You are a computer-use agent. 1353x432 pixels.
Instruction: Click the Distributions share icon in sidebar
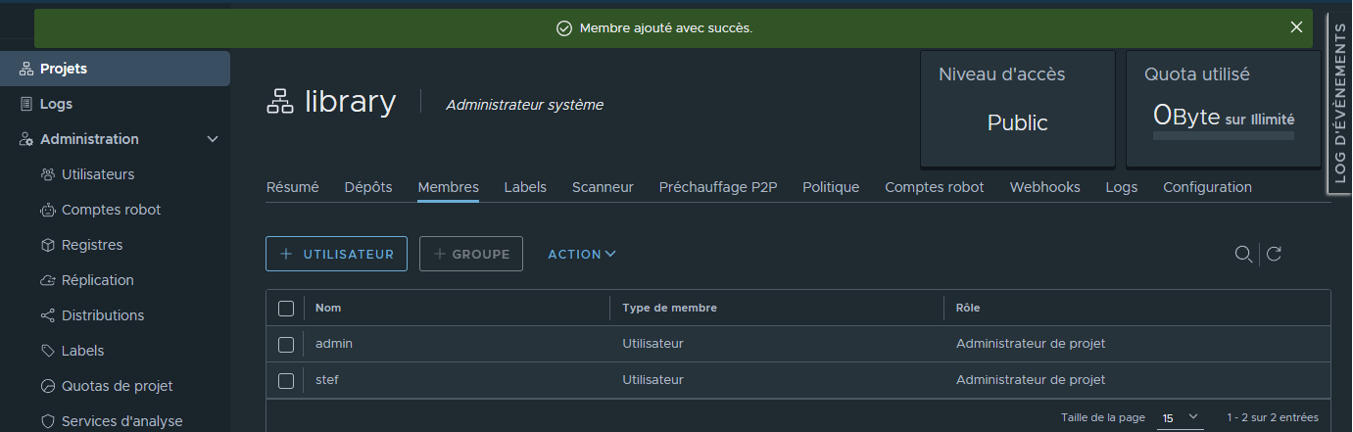pyautogui.click(x=47, y=315)
